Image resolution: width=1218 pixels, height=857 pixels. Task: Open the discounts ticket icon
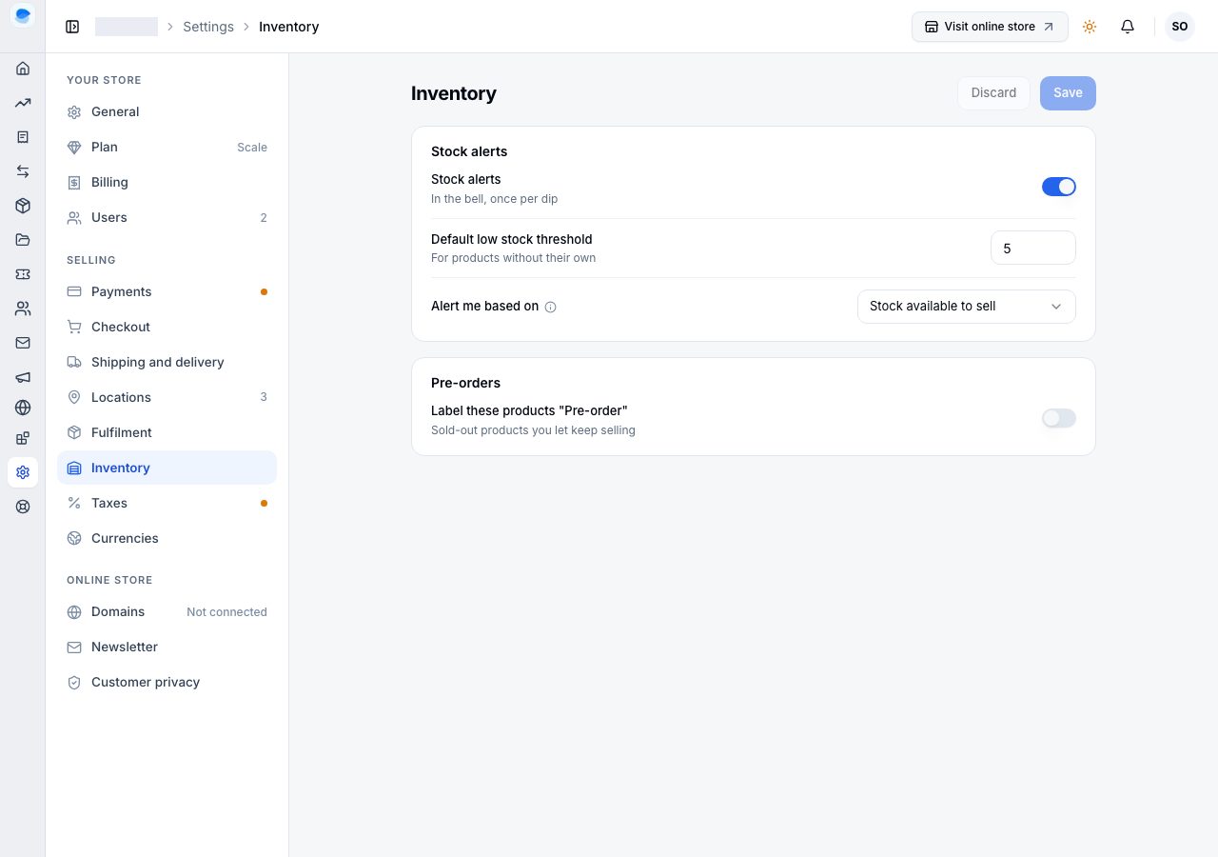click(23, 274)
